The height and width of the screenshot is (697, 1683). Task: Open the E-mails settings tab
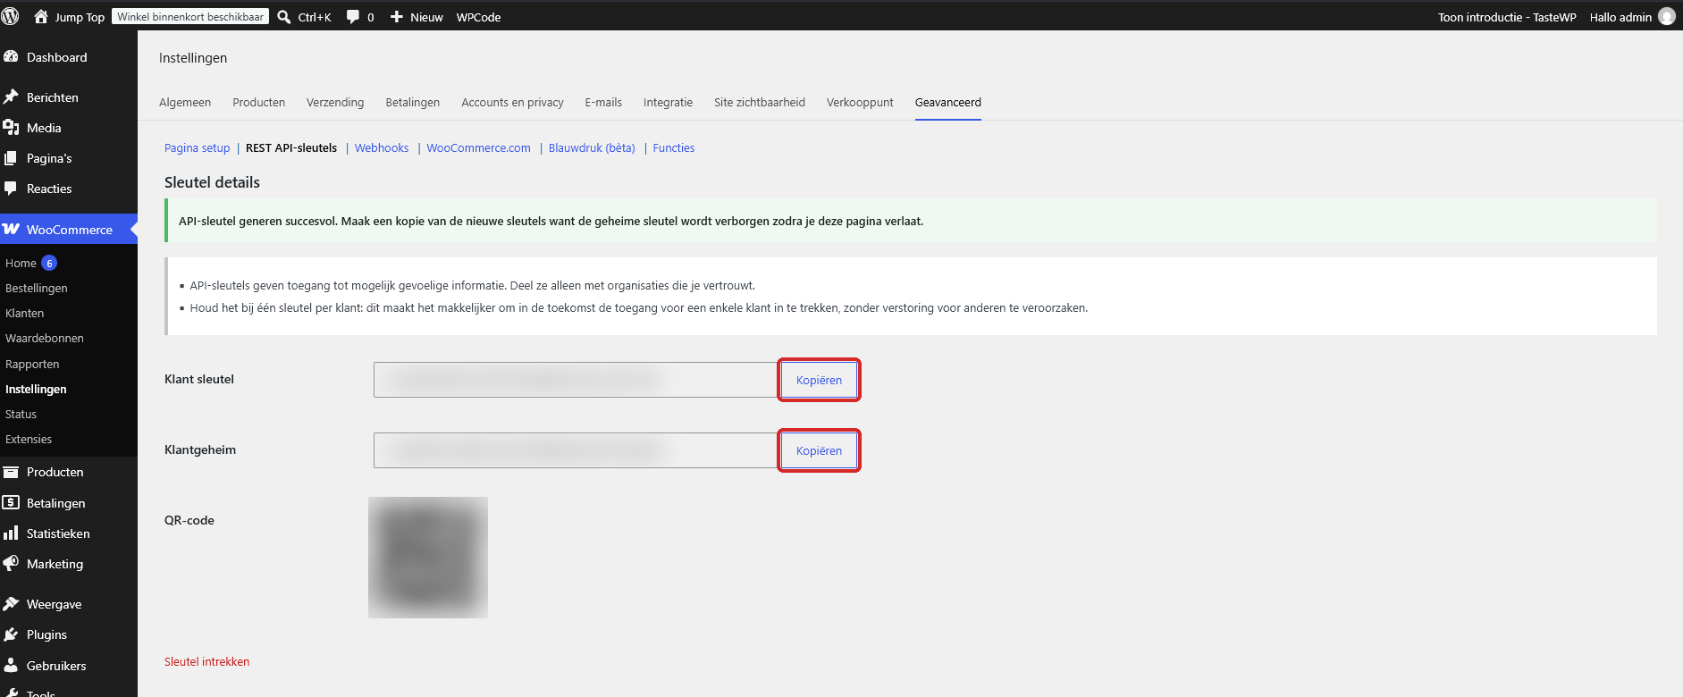coord(603,103)
